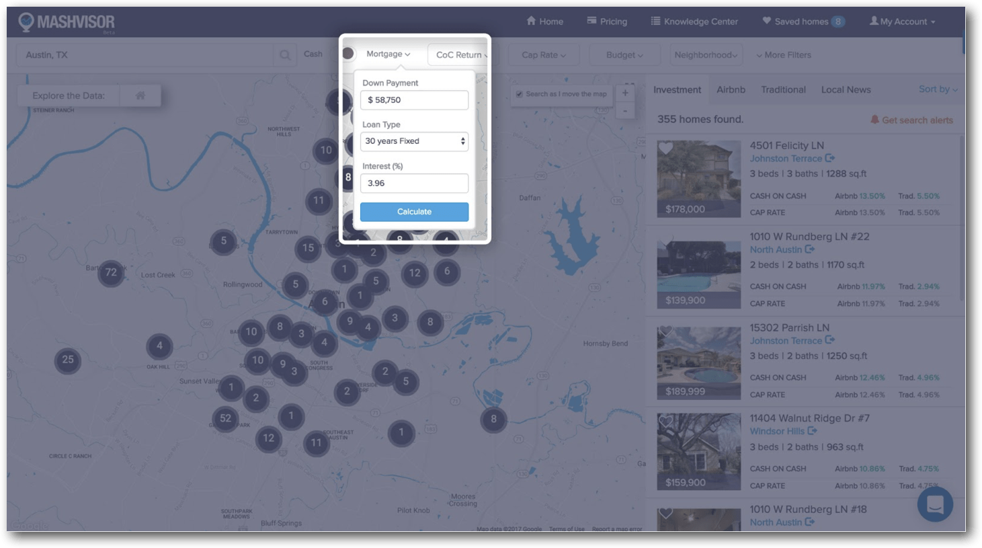982x548 pixels.
Task: Open 4501 Felicity LN listing title
Action: coord(786,145)
